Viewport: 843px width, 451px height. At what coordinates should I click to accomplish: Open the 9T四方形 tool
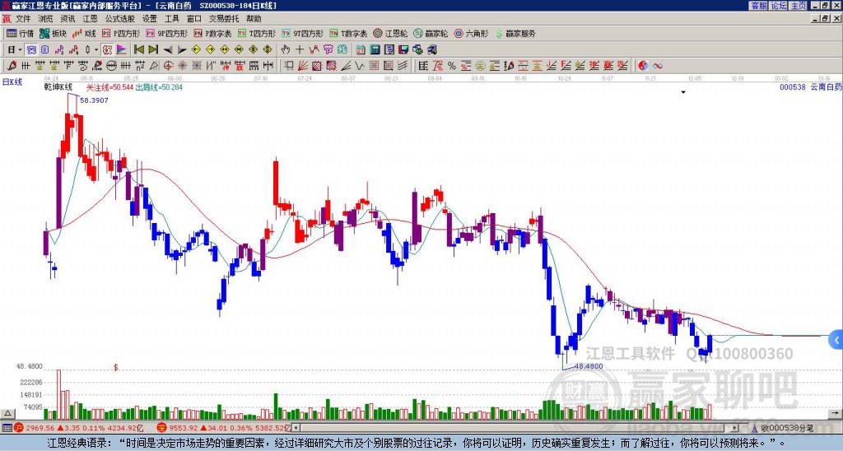[x=302, y=33]
